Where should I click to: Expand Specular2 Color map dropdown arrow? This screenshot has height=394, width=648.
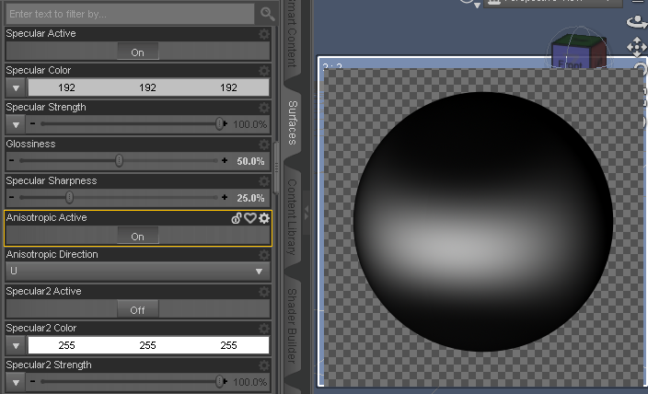(16, 345)
